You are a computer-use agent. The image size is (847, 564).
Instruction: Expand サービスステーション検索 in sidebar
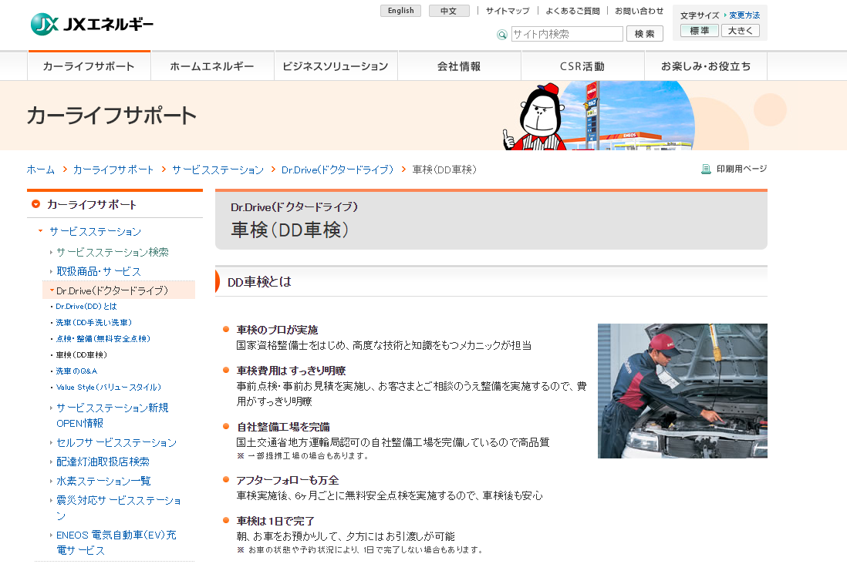point(52,252)
